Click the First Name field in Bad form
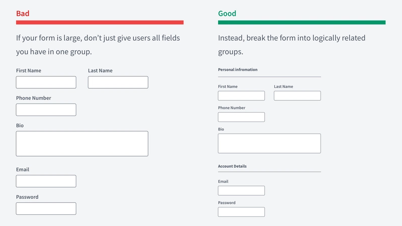 pos(46,82)
